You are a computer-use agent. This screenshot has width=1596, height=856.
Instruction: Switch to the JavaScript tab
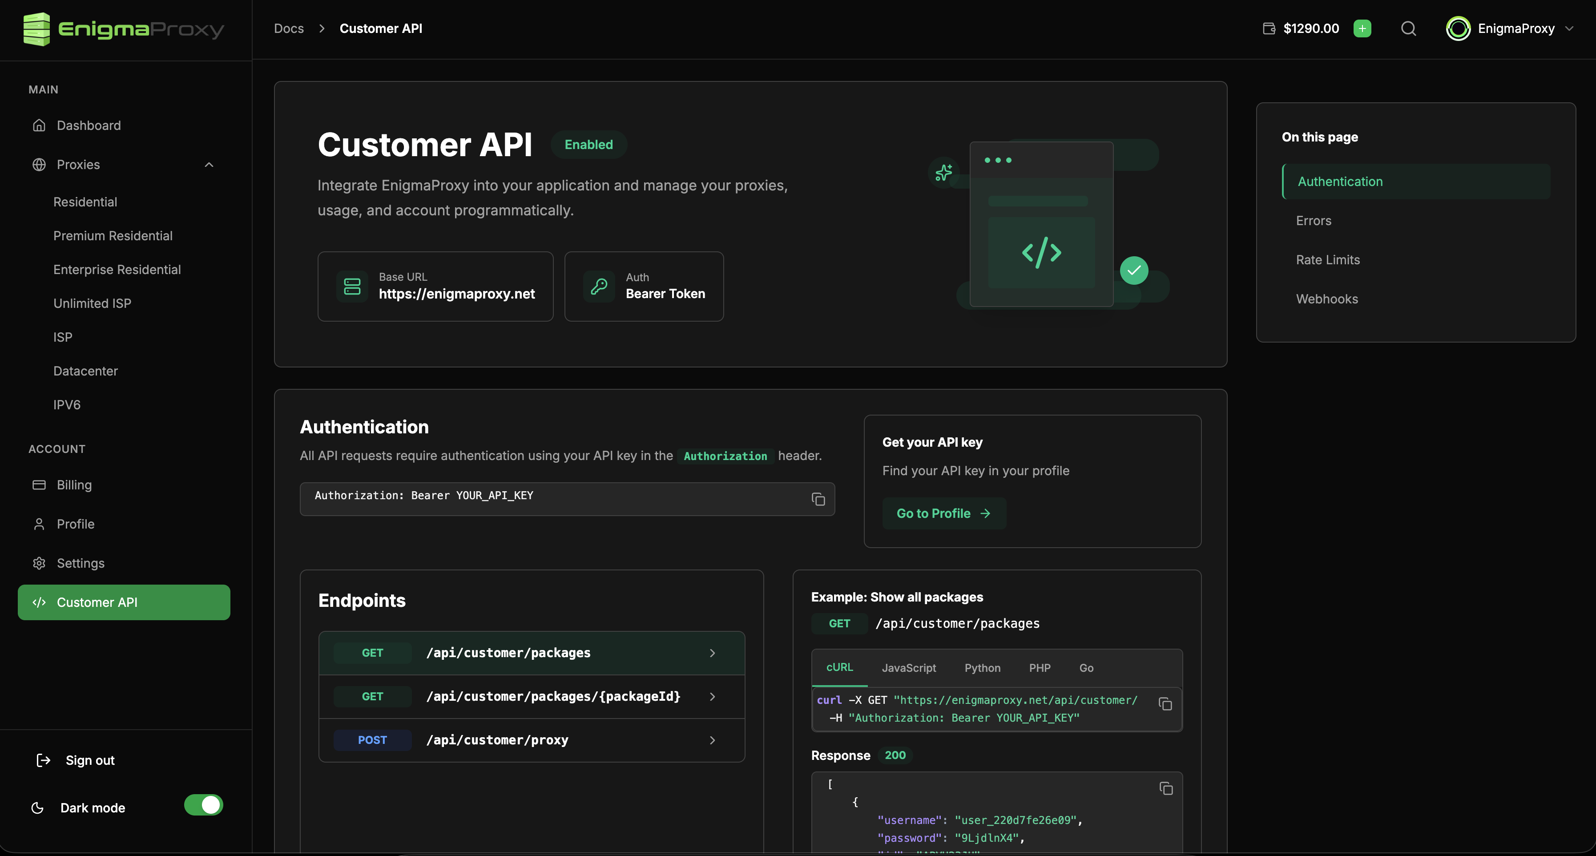click(x=909, y=667)
